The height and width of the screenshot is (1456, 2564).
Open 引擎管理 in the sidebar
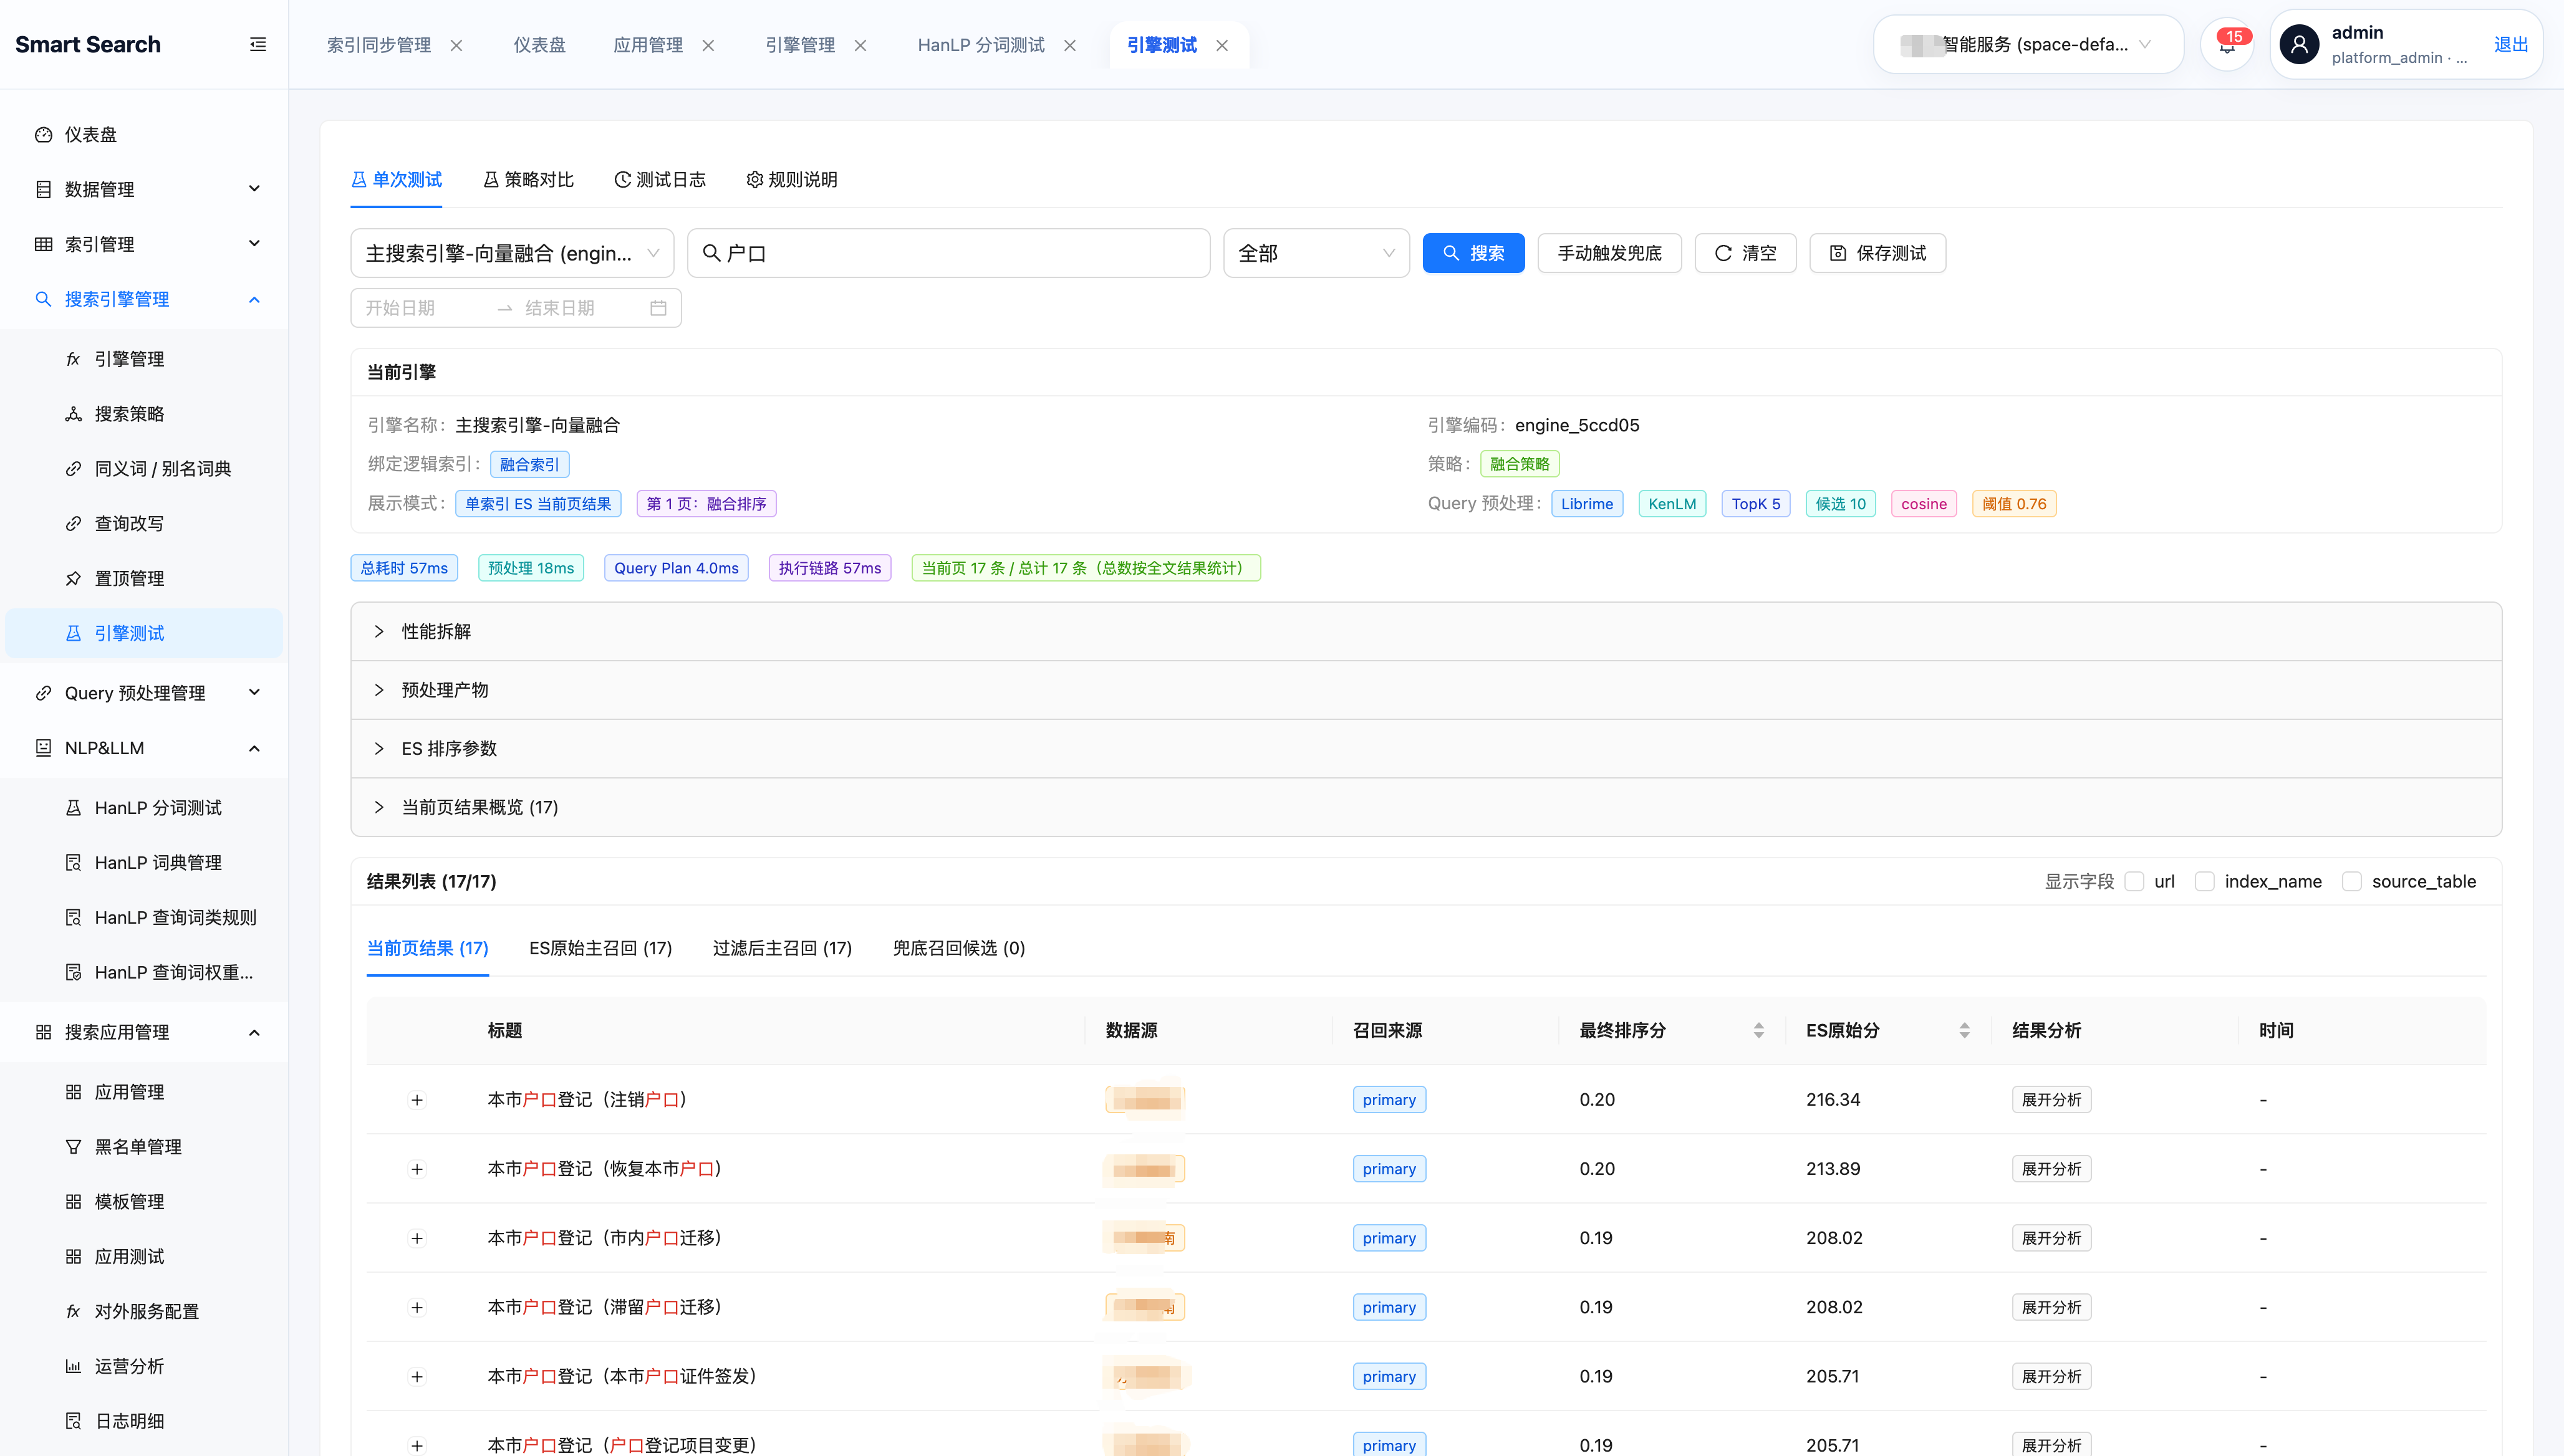(x=144, y=359)
